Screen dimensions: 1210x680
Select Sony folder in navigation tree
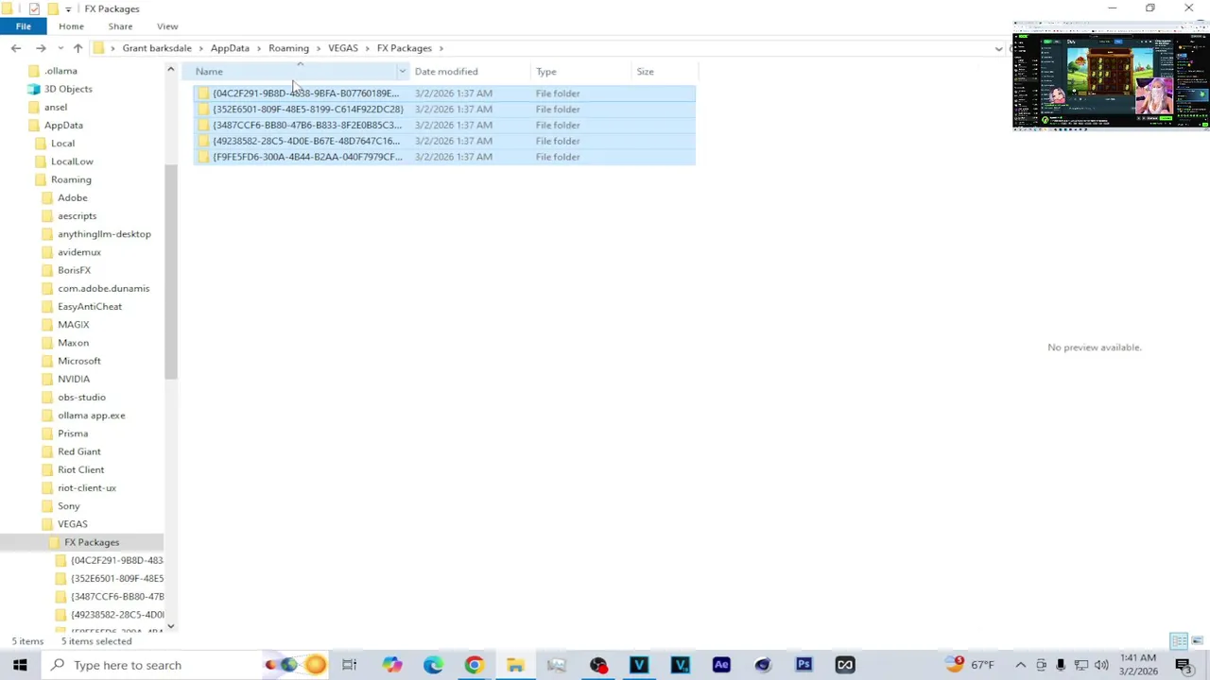[x=69, y=506]
